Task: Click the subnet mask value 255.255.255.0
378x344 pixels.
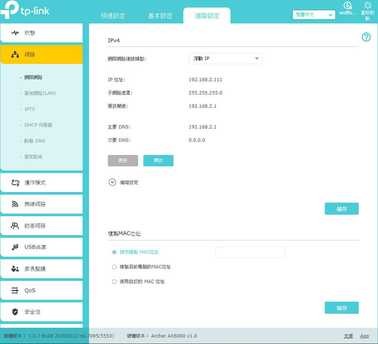Action: coord(206,93)
